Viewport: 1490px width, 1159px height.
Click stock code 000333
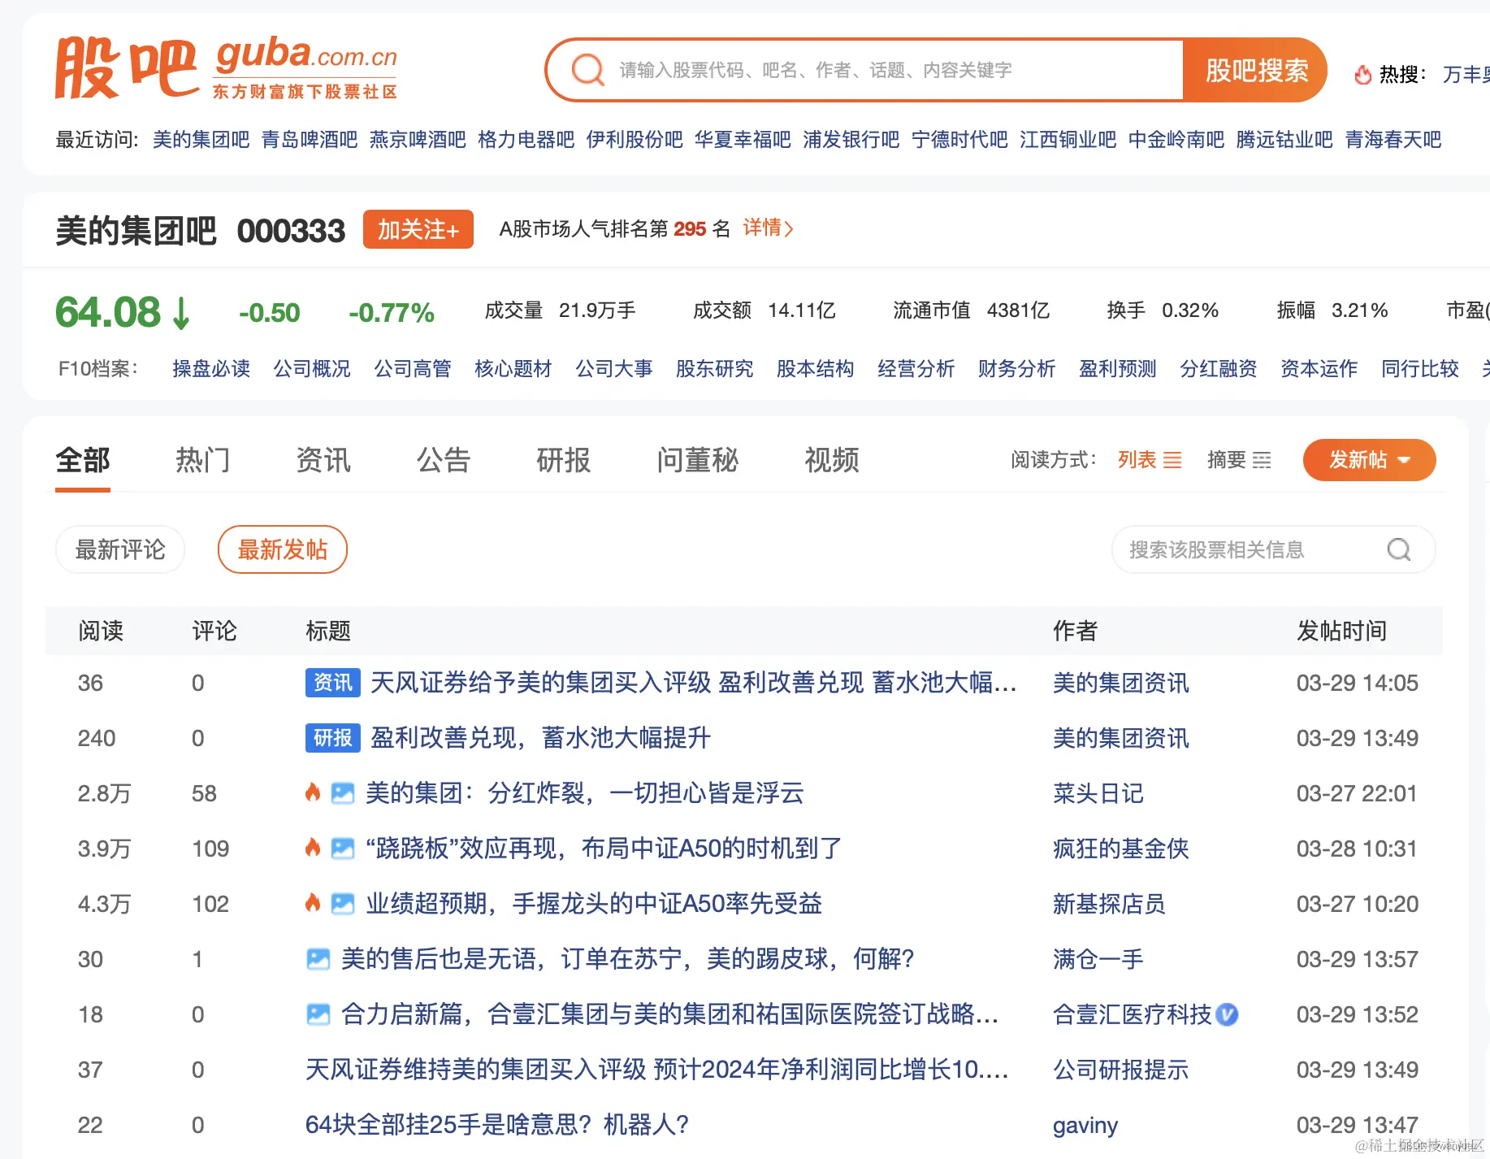(291, 231)
